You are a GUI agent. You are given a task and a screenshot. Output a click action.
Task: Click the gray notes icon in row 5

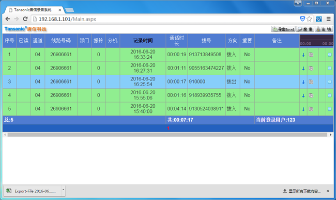click(311, 109)
